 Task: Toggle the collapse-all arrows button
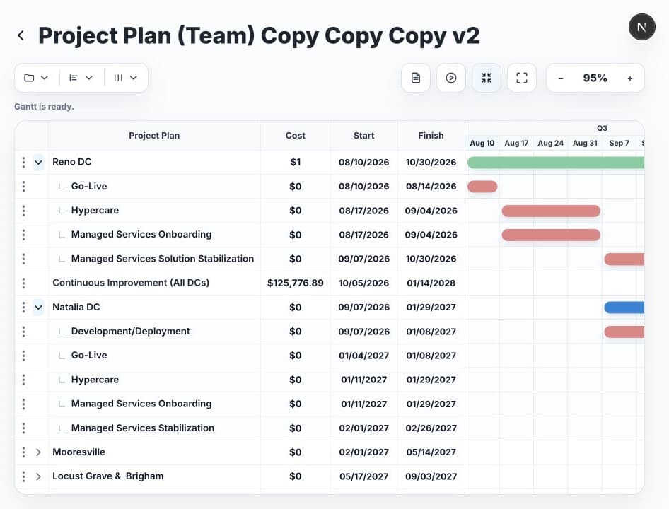(487, 78)
